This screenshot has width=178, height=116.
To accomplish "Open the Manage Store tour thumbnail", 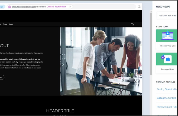I will [x=167, y=59].
